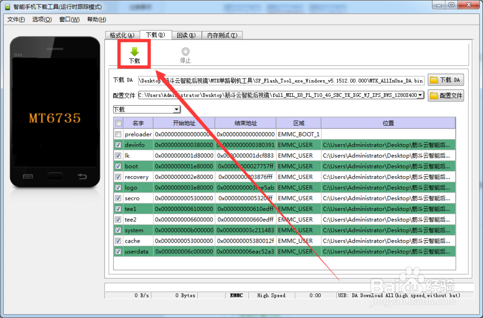
Task: Sort by 开始地址 column header
Action: [x=184, y=123]
